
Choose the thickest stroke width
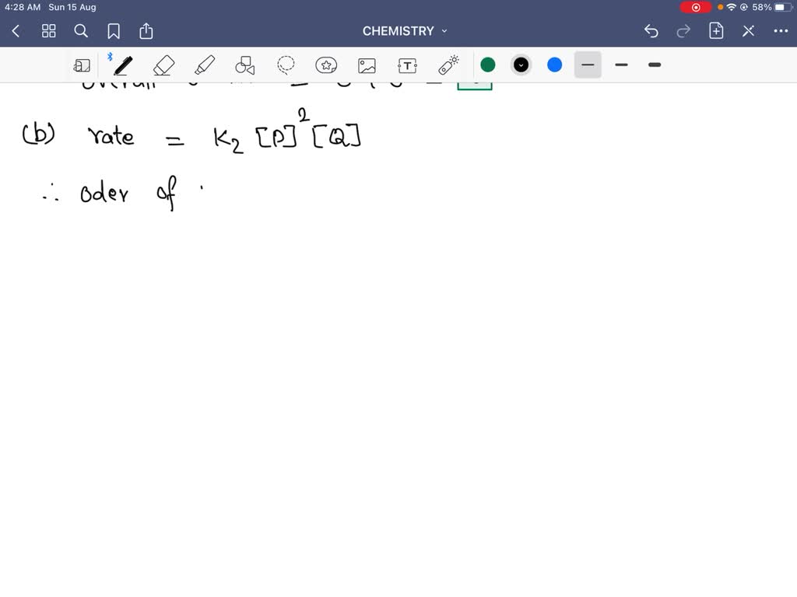pyautogui.click(x=655, y=65)
